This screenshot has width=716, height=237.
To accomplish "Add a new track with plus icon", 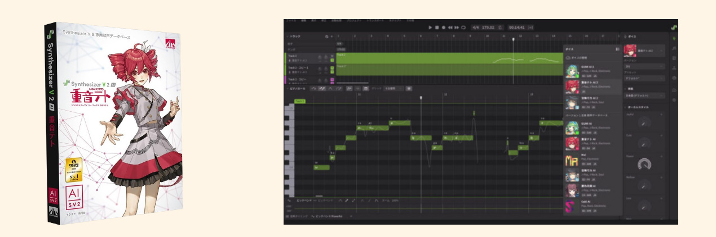I will (x=332, y=37).
